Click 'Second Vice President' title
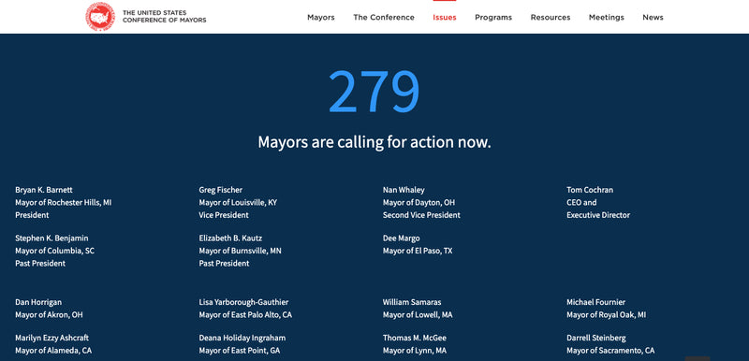Screen dimensions: 749x361 tap(421, 215)
